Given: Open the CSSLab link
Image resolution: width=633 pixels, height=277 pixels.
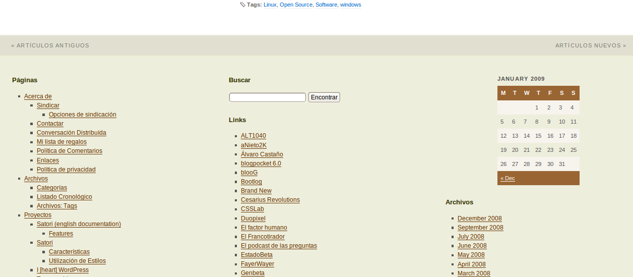Looking at the screenshot, I should pyautogui.click(x=252, y=209).
